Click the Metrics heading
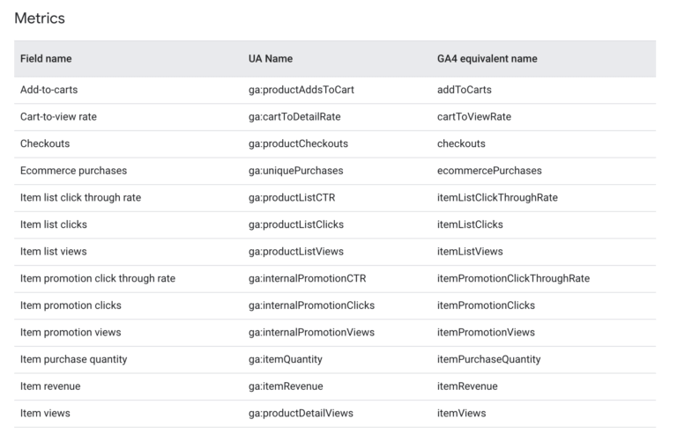 pos(40,18)
